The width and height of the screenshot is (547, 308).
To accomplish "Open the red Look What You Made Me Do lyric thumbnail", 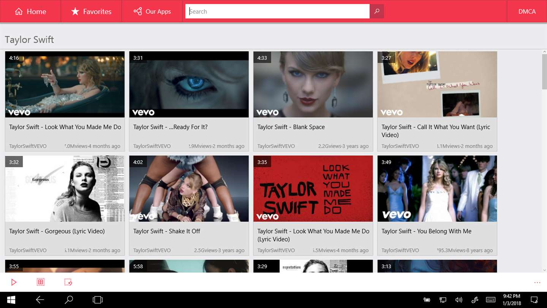I will (313, 189).
